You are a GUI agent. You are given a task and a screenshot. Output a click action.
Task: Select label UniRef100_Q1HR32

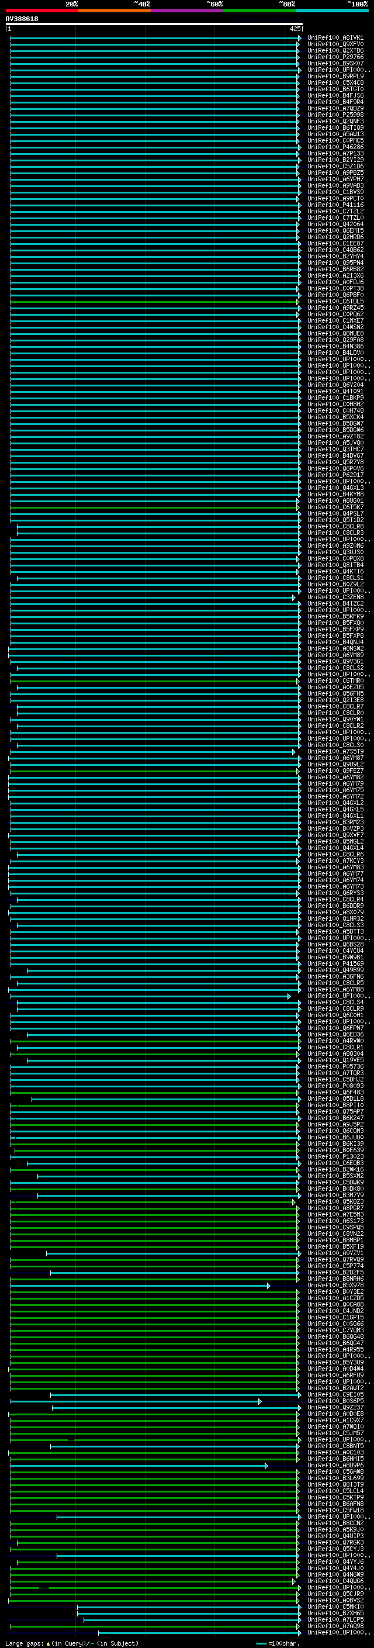(335, 918)
